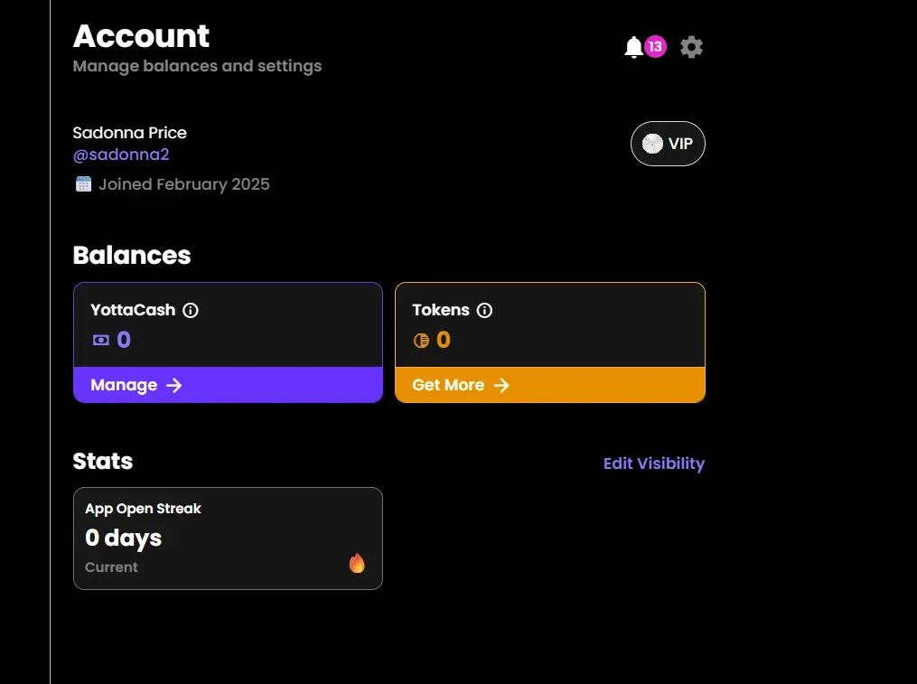Open the notification count badge showing 13
This screenshot has height=684, width=917.
654,46
